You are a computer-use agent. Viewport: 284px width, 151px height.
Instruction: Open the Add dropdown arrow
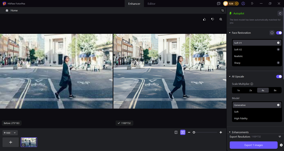point(15,133)
